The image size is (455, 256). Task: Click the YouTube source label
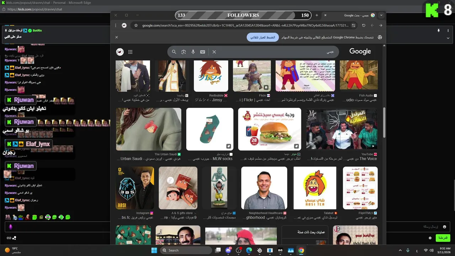[x=367, y=154]
